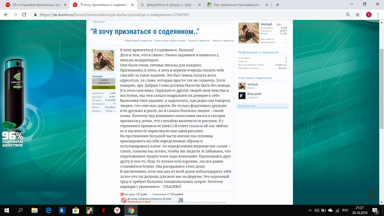Open ЯНаталИЯ participant avatar
Image resolution: width=384 pixels, height=216 pixels.
[242, 96]
